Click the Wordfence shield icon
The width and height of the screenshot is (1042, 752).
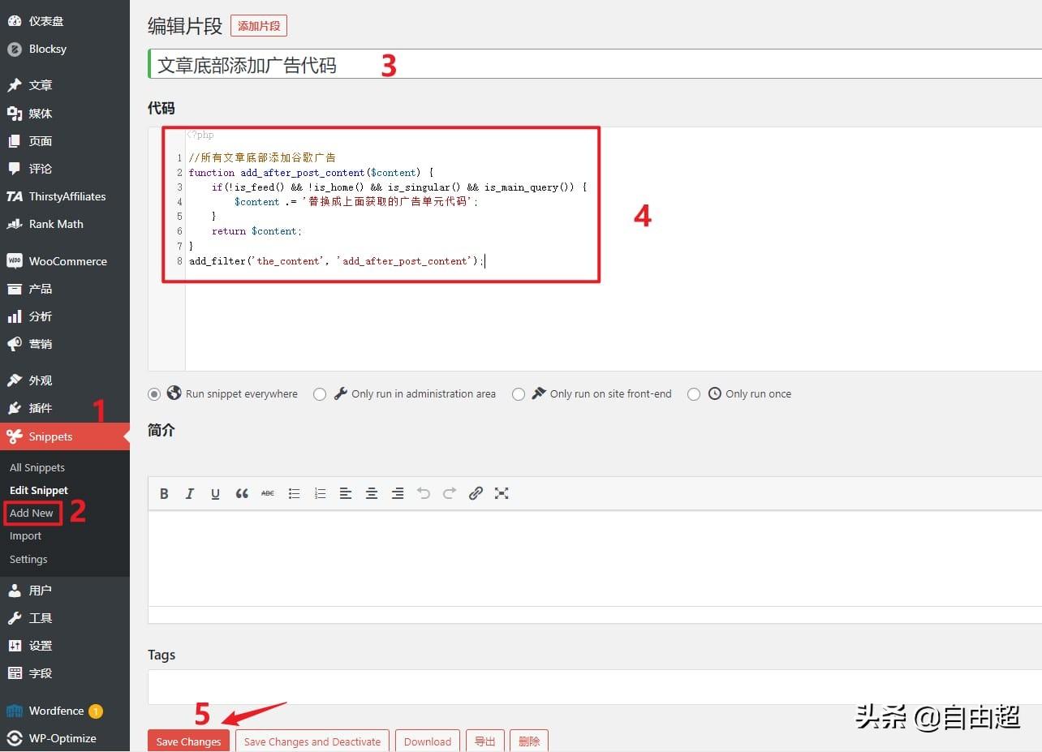tap(14, 711)
